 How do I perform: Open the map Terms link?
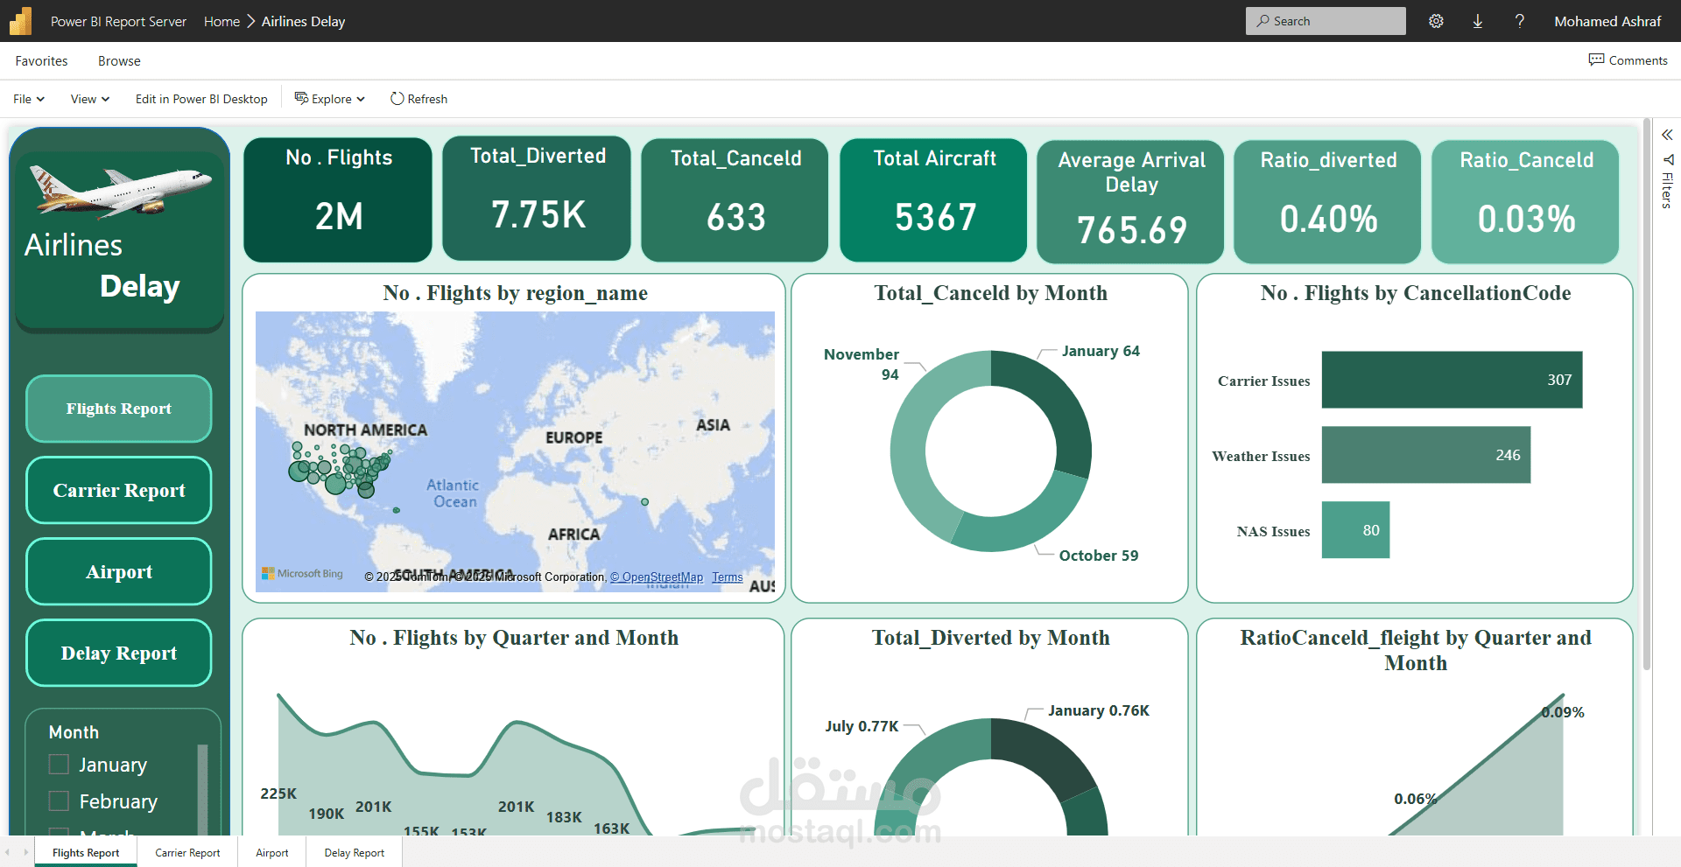[x=727, y=577]
